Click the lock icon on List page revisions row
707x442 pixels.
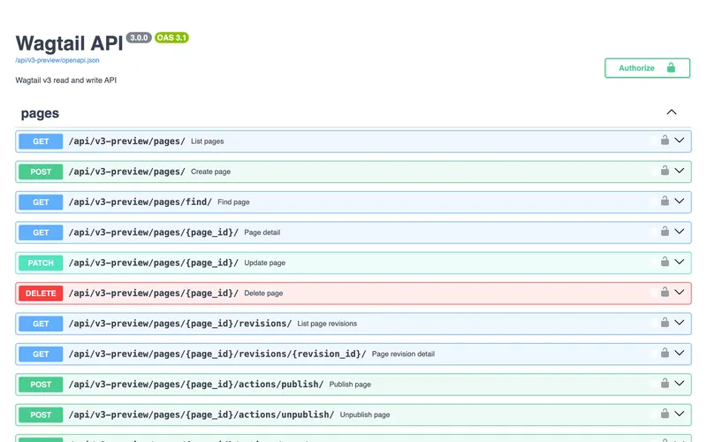pos(665,323)
